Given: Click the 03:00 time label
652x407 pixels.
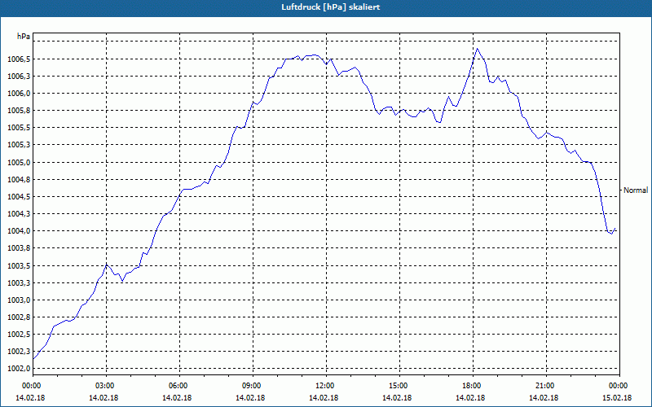Looking at the screenshot, I should (106, 386).
